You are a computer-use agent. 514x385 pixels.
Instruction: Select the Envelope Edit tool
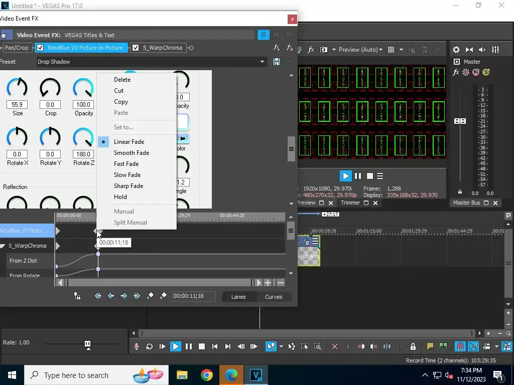click(292, 346)
